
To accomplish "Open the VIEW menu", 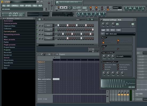I will pos(22,6).
